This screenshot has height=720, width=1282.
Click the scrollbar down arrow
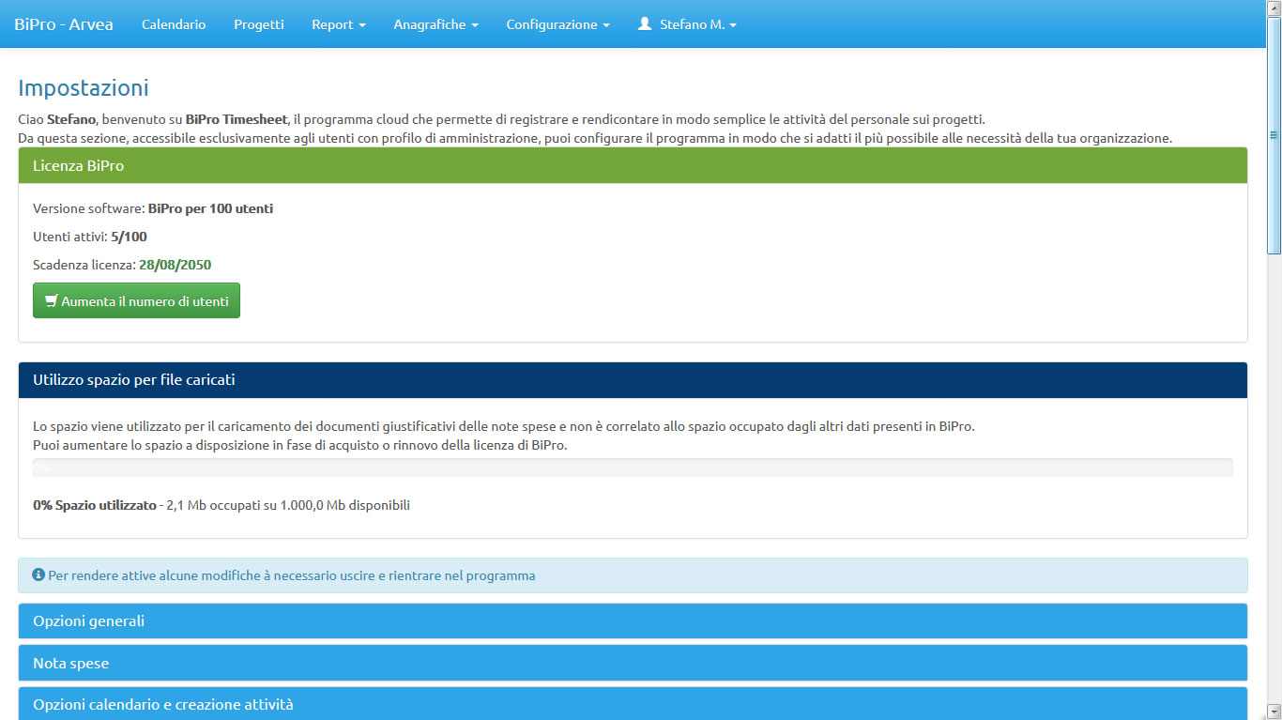tap(1274, 712)
